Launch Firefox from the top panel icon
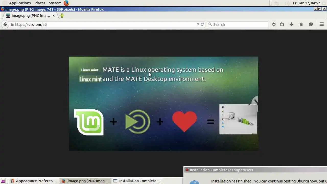 coord(66,3)
